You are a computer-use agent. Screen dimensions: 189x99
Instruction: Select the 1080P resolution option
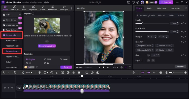pyautogui.click(x=64, y=59)
